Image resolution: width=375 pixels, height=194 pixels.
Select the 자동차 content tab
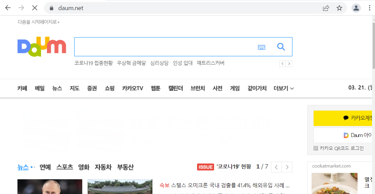point(103,167)
